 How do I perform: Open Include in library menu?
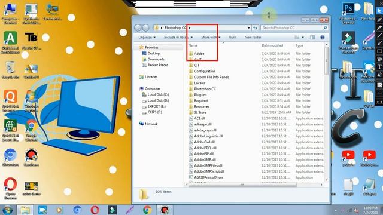point(178,37)
